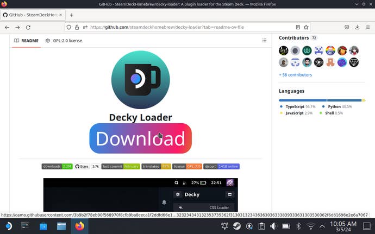Go forward with the browser forward arrow
This screenshot has height=234, width=375.
(x=17, y=27)
